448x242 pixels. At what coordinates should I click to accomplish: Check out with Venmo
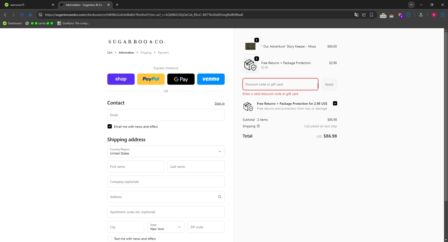(211, 79)
